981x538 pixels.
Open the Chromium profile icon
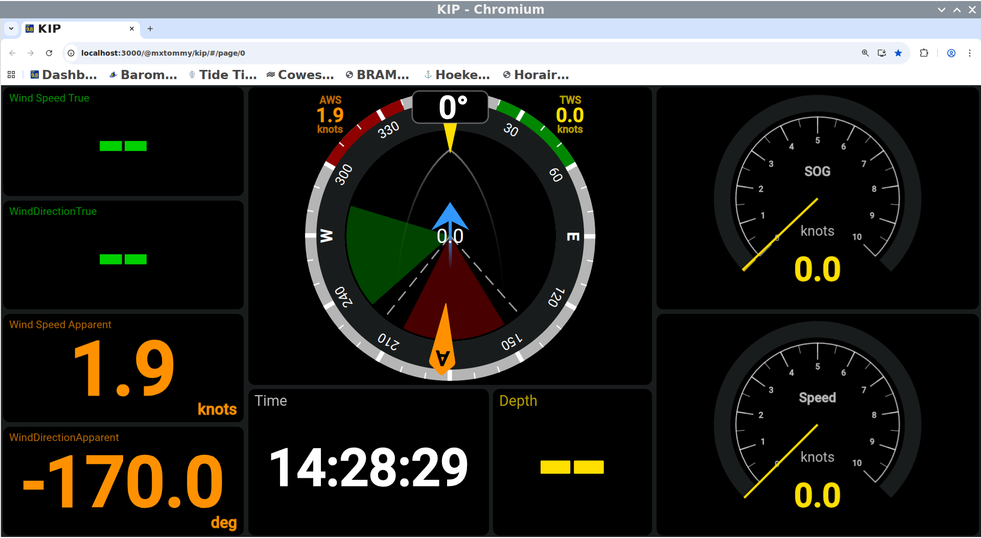pos(951,53)
